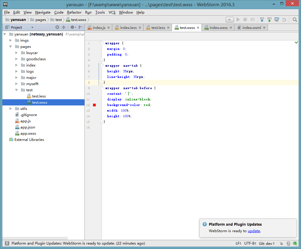Open the run configuration dropdown
301x249 pixels.
coord(230,19)
